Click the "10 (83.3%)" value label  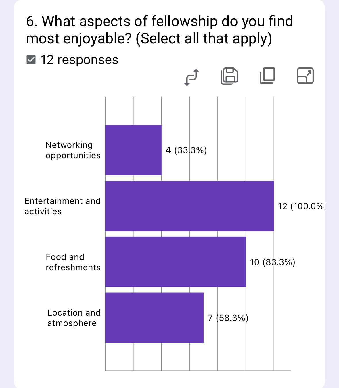[x=273, y=262]
